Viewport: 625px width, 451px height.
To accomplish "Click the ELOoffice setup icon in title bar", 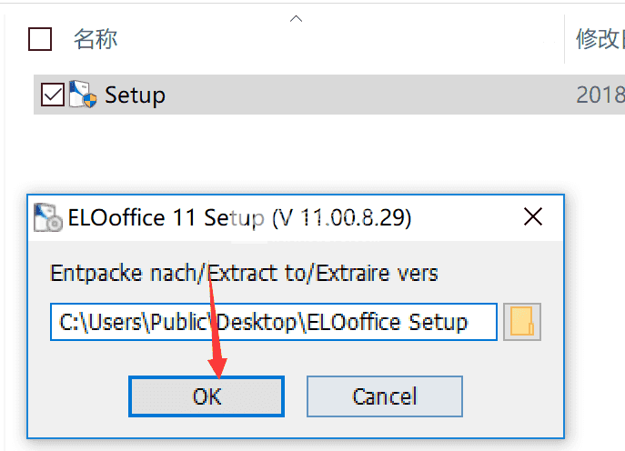I will 48,217.
